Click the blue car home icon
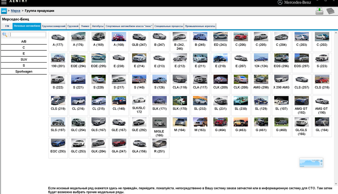The image size is (338, 194). click(x=4, y=11)
